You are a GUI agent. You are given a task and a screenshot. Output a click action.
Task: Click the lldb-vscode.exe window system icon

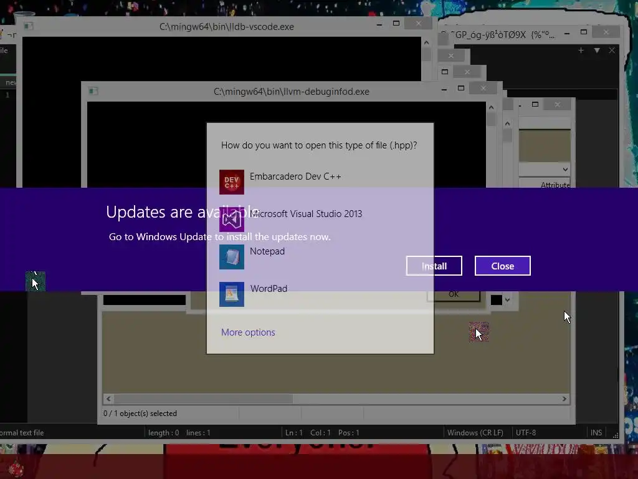pyautogui.click(x=28, y=26)
